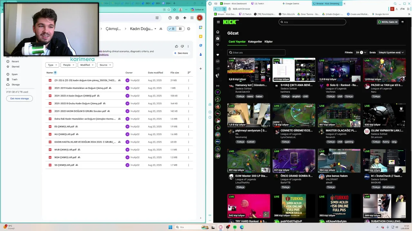Open more actions for SS ÇIKMIŞLAR.pdf row
The image size is (412, 231).
(x=189, y=165)
